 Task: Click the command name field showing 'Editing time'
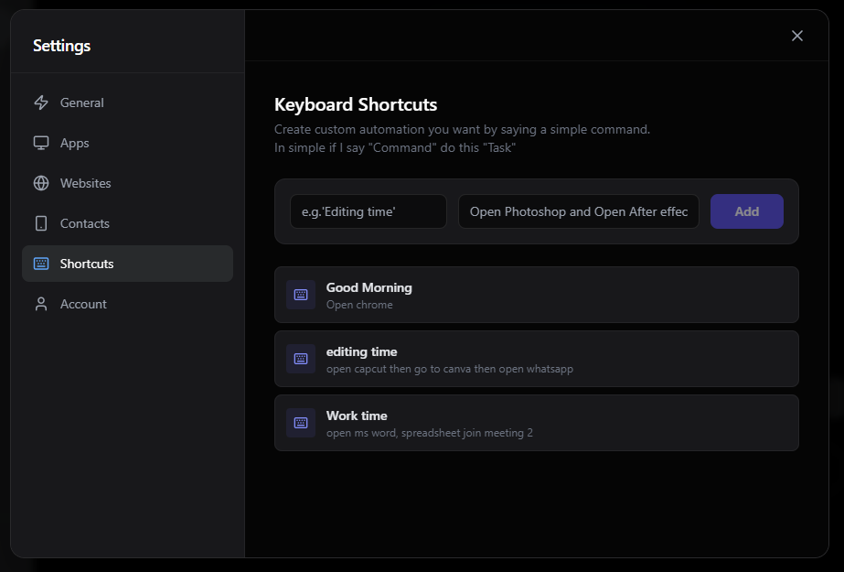click(x=368, y=211)
